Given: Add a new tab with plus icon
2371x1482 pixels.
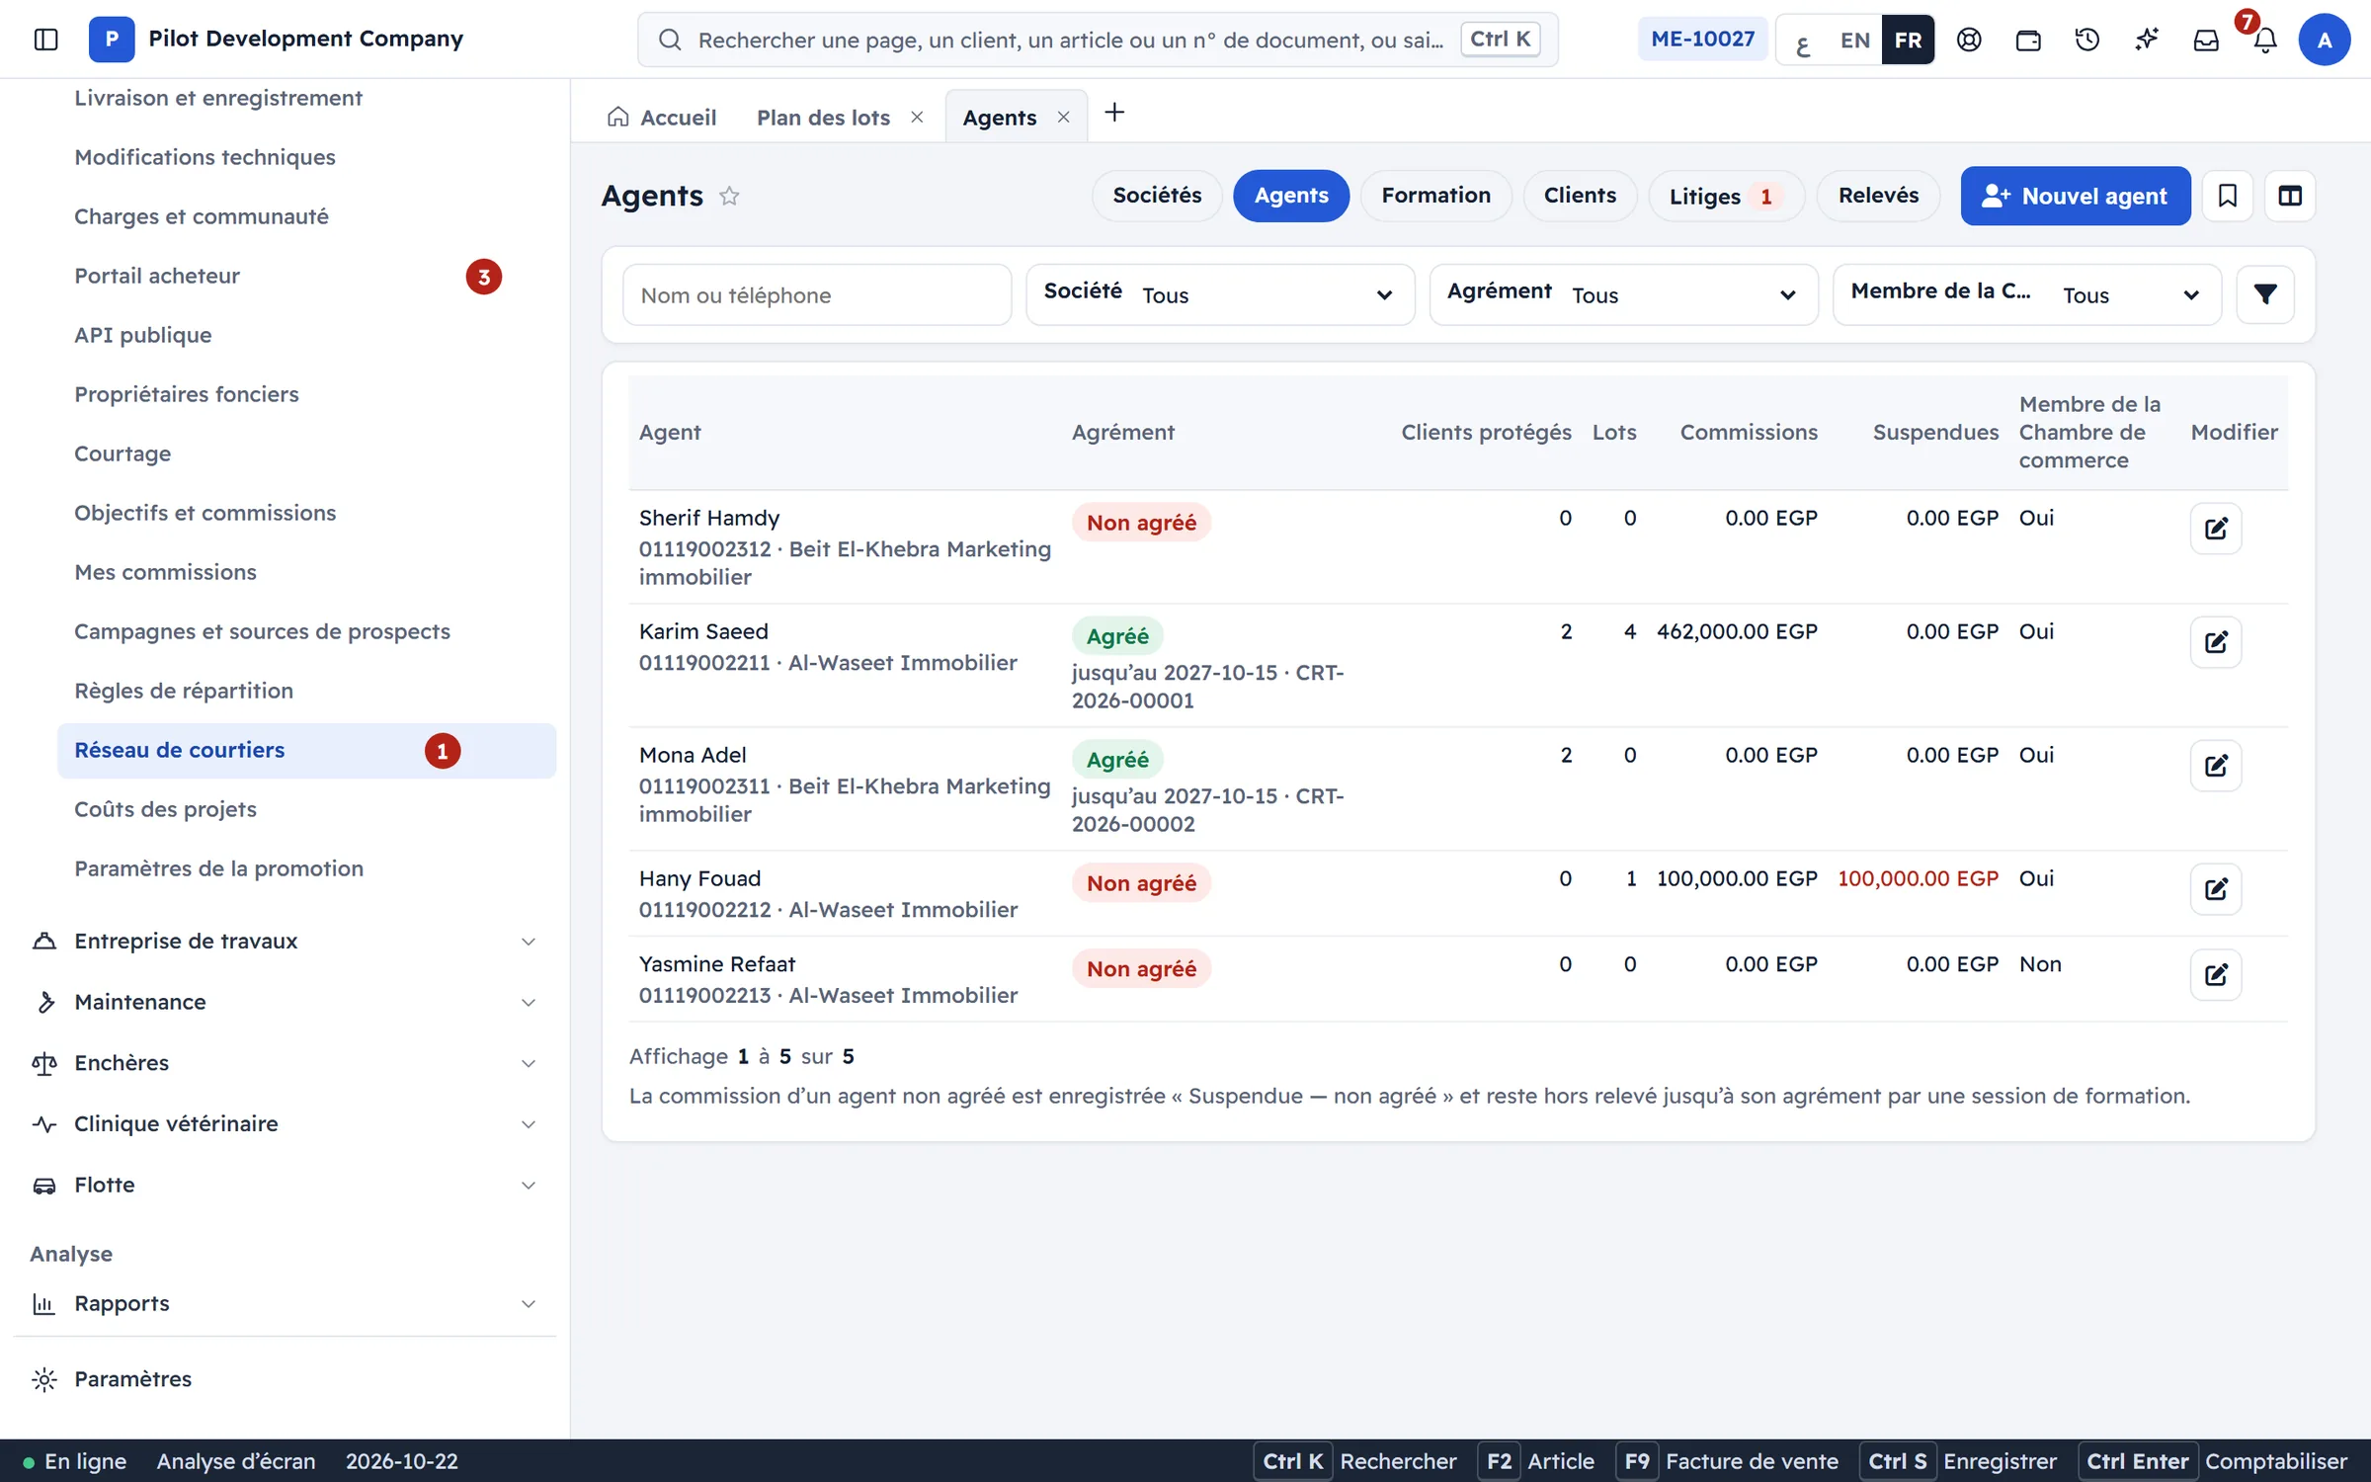Looking at the screenshot, I should 1114,113.
